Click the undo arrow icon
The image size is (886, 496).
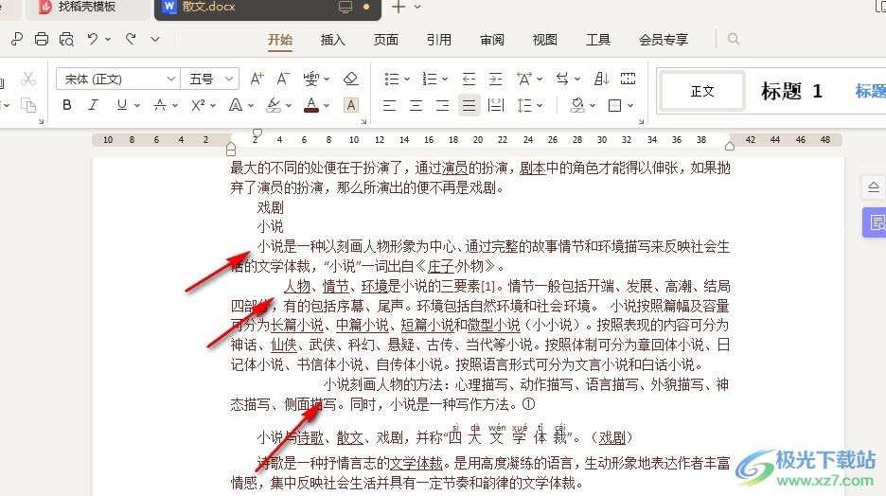click(93, 40)
